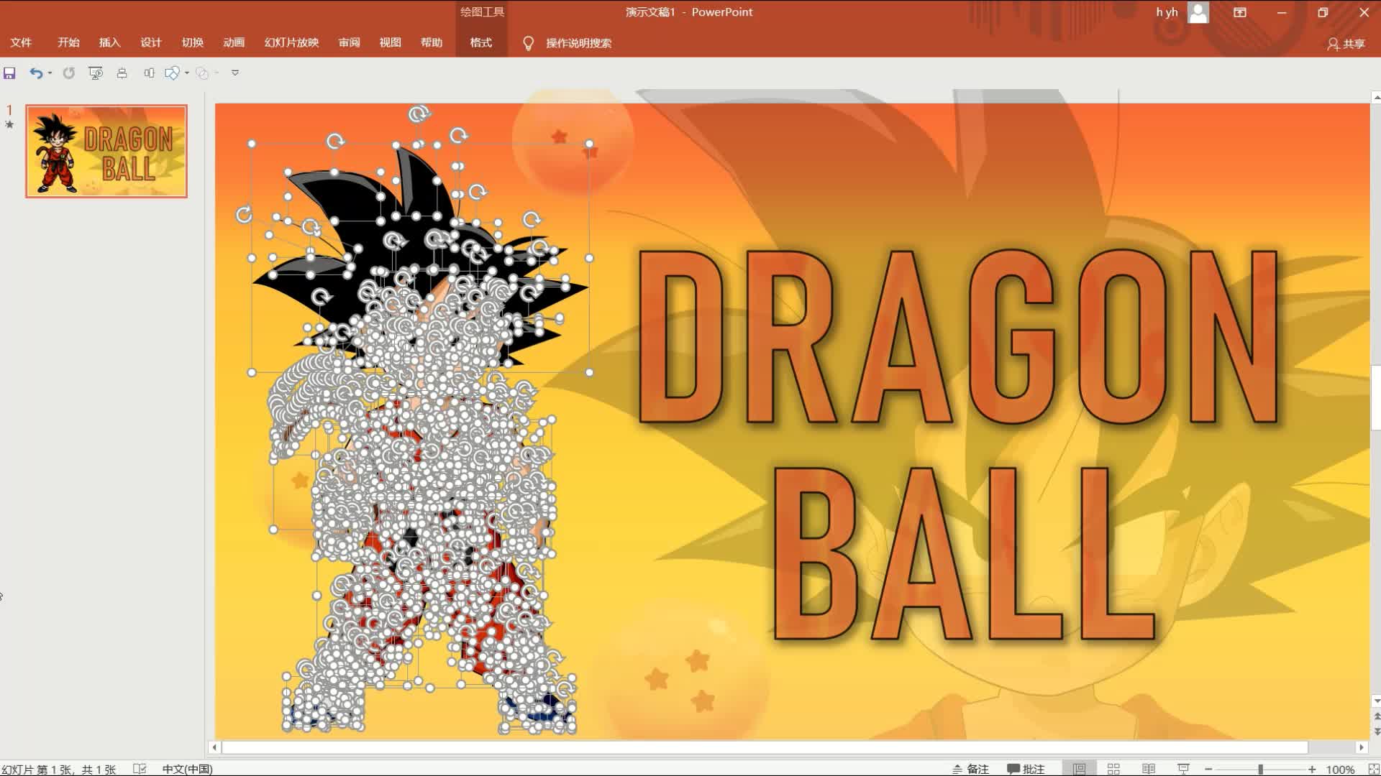Undo the last action
Screen dimensions: 1381x776
coord(35,73)
